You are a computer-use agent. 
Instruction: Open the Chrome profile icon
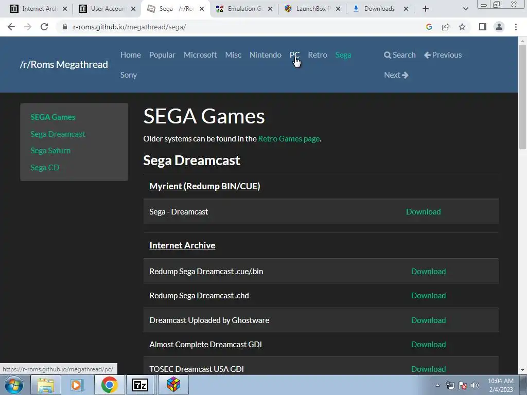[499, 27]
